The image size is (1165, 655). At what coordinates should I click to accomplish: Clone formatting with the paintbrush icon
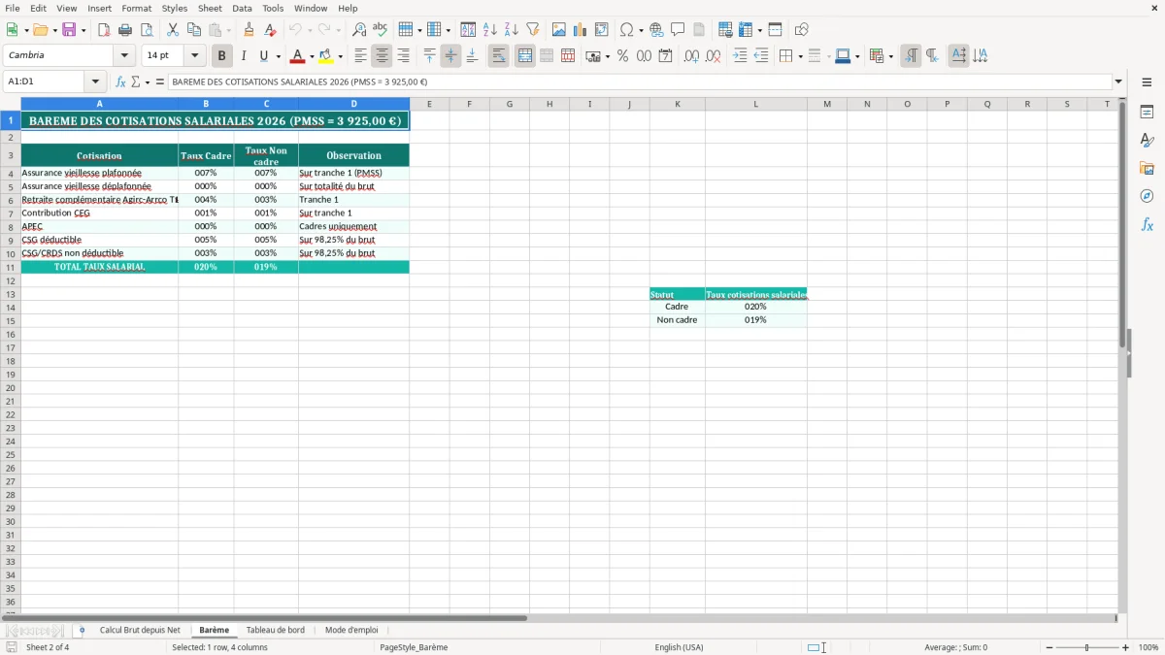coord(250,30)
